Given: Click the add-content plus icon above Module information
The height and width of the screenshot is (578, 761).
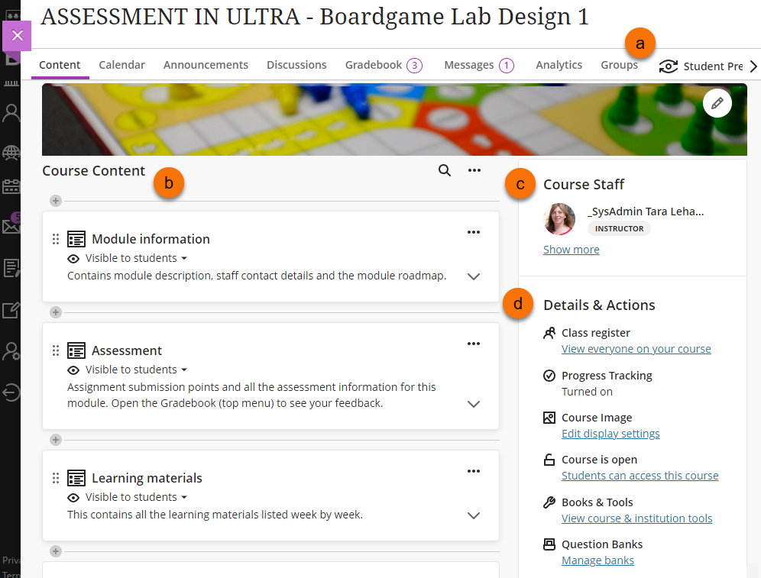Looking at the screenshot, I should coord(56,201).
